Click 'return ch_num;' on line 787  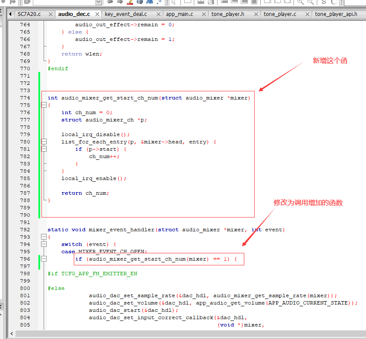pyautogui.click(x=85, y=193)
